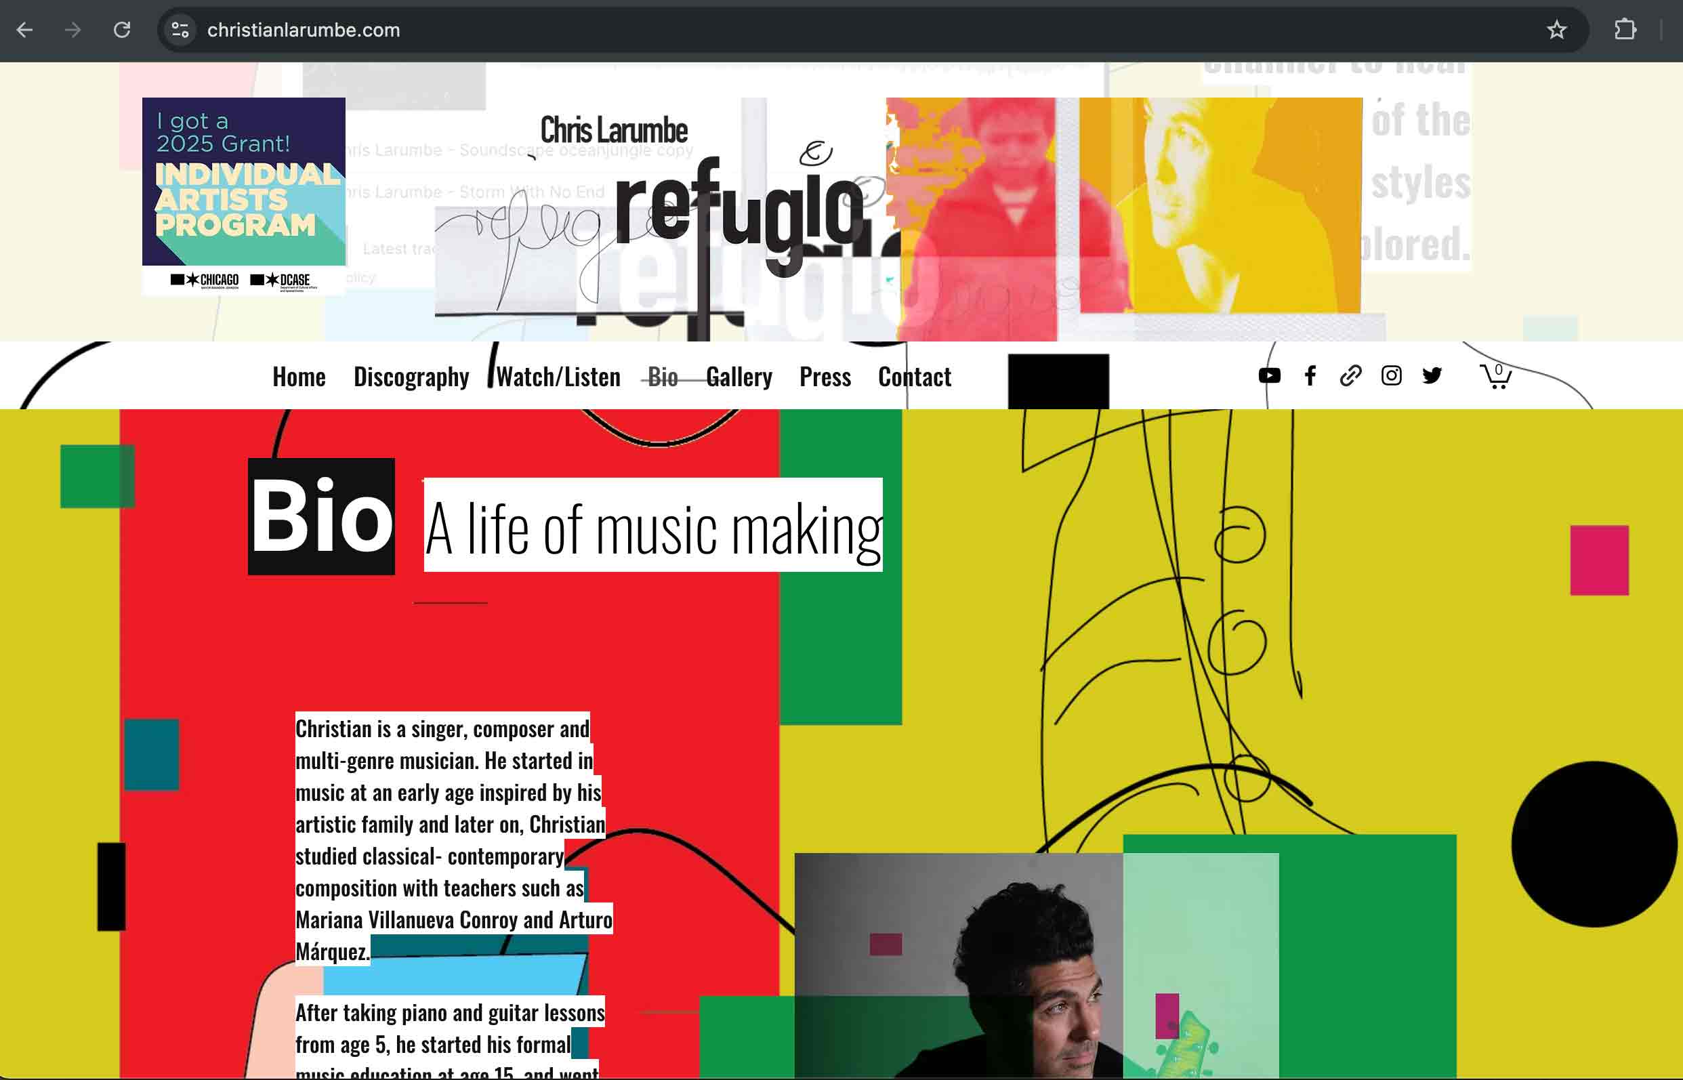Select the Gallery menu item
1683x1080 pixels.
(739, 377)
